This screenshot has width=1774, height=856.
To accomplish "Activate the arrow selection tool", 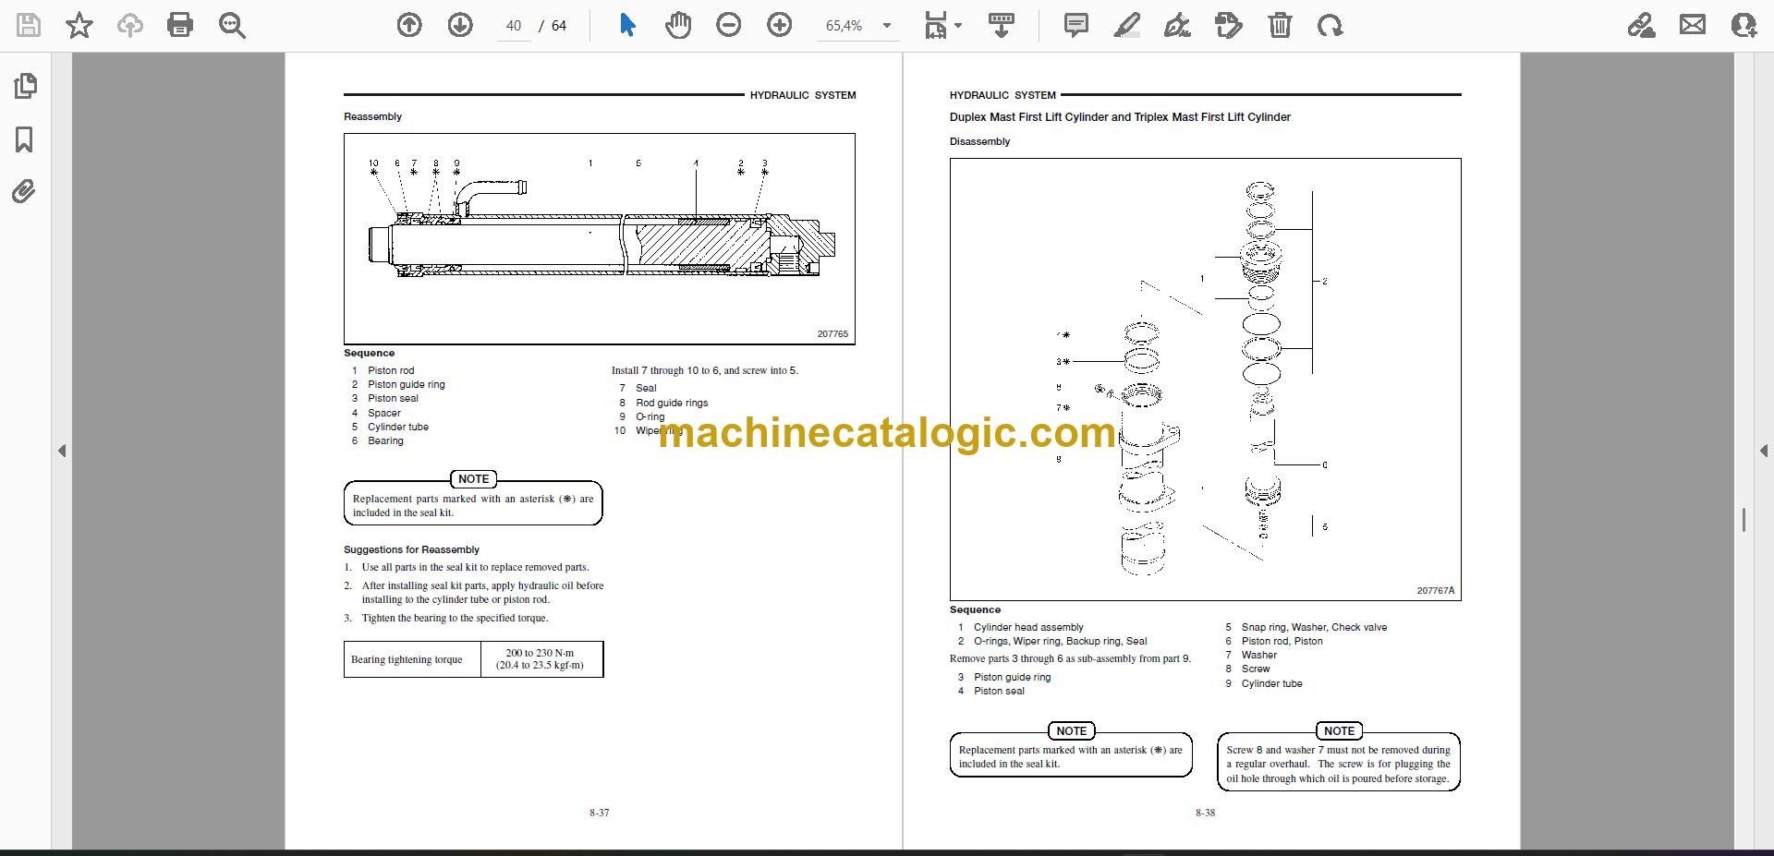I will [x=627, y=25].
